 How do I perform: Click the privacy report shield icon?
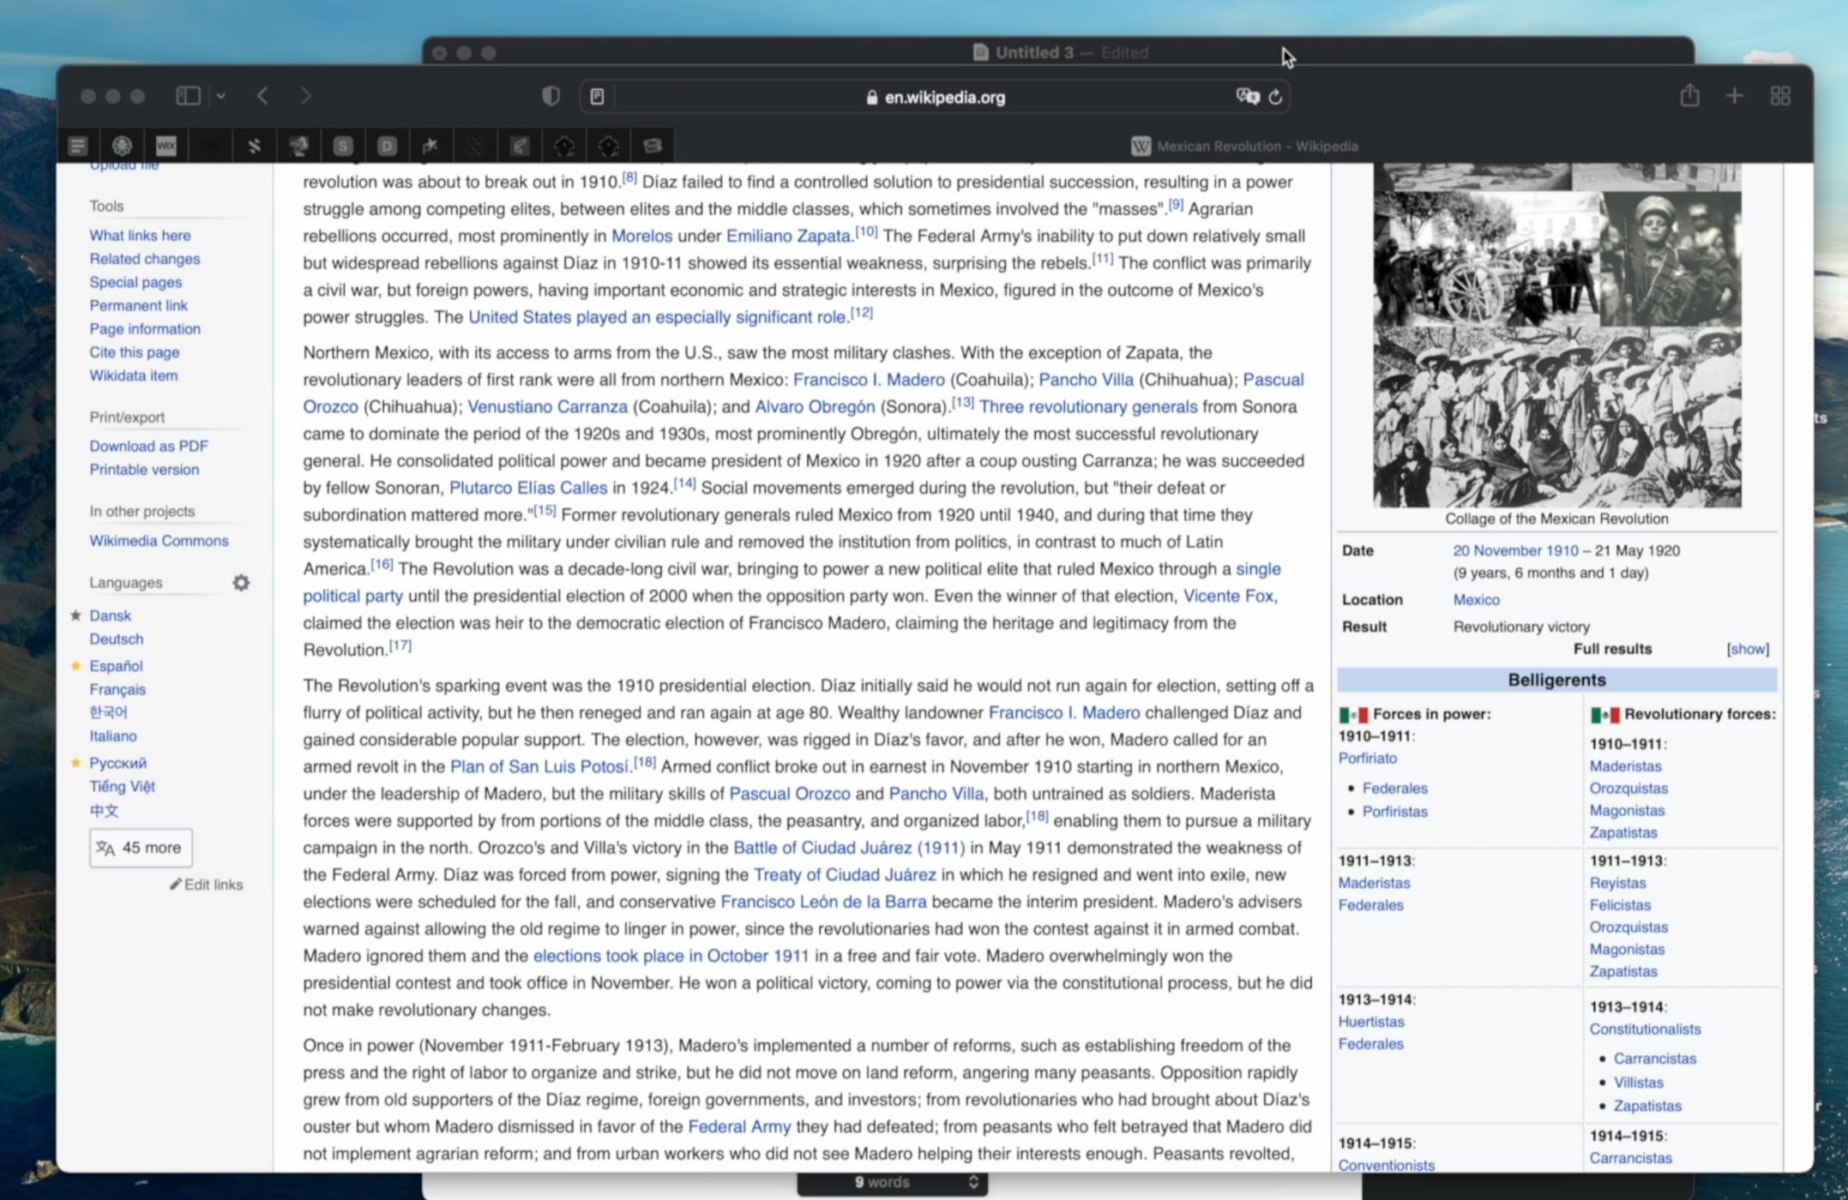551,96
